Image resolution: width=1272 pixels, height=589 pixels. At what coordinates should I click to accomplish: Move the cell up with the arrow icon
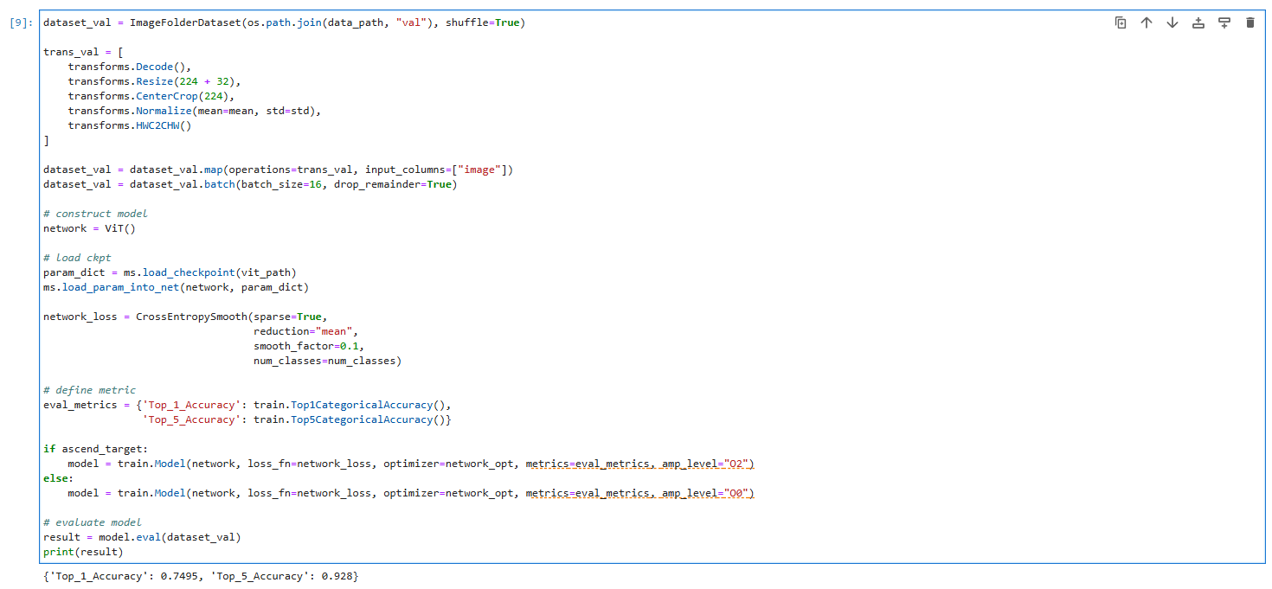(1147, 22)
